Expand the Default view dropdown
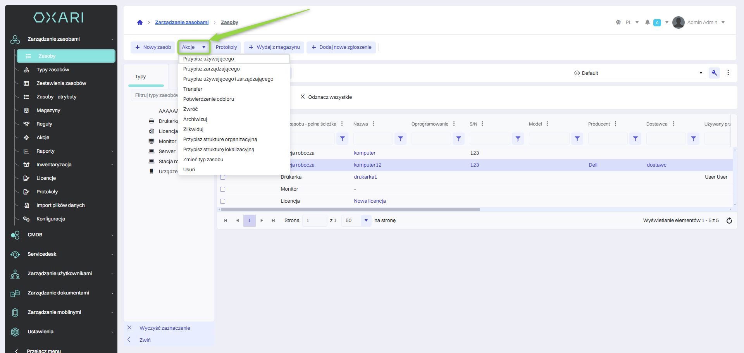The image size is (744, 353). [701, 73]
